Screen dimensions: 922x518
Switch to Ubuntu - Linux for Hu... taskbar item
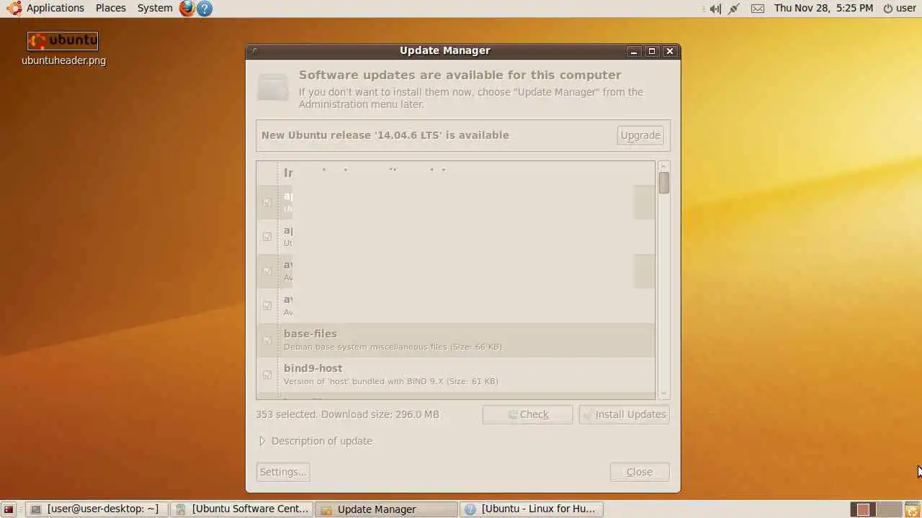click(x=532, y=509)
